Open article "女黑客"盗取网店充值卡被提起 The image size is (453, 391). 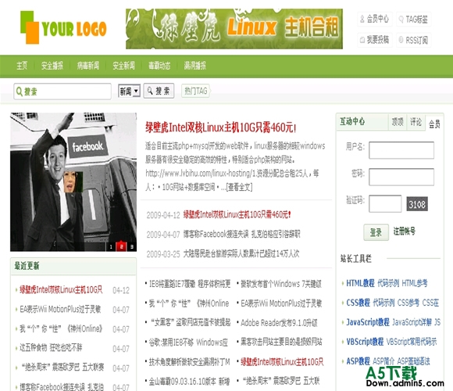(x=191, y=322)
